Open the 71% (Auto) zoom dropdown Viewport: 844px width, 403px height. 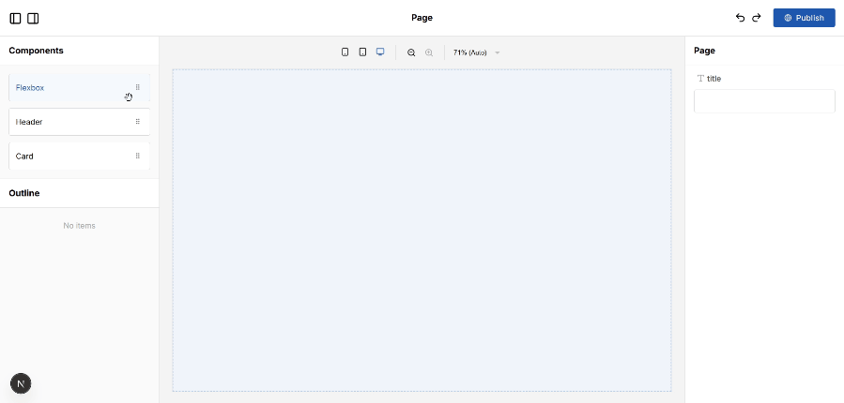click(x=477, y=52)
